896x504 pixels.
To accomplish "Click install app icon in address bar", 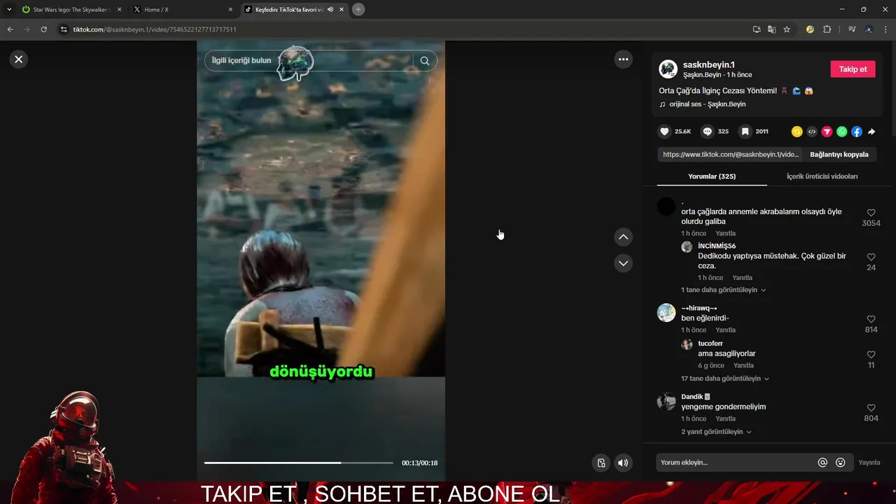I will pos(757,29).
